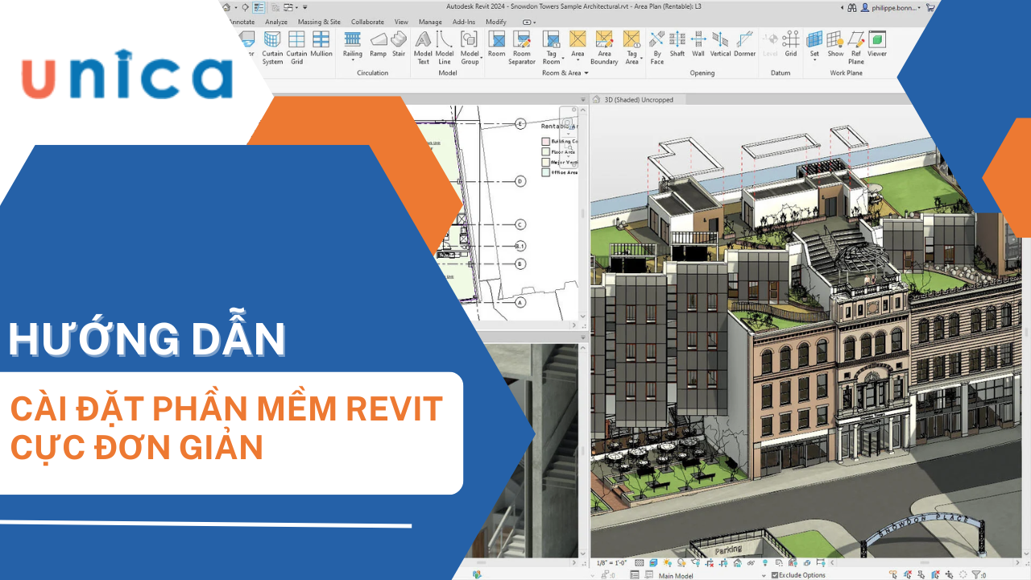Click the 1/8" = 1'-0" view scale button
The height and width of the screenshot is (580, 1031).
pos(611,563)
